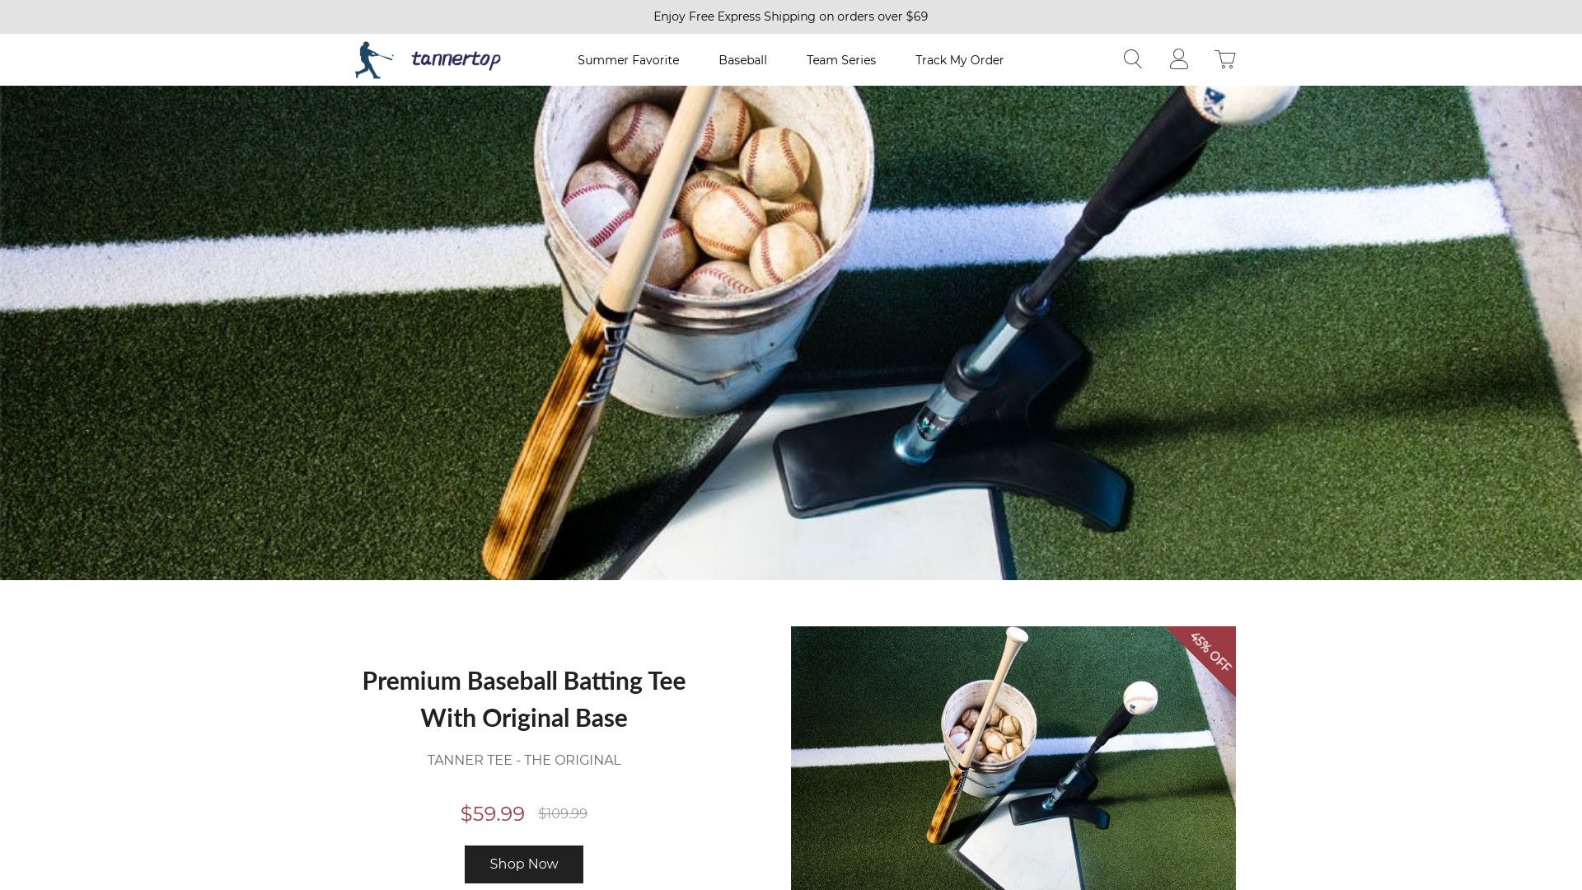Image resolution: width=1582 pixels, height=890 pixels.
Task: Open the Summer Favorite menu item
Action: pos(628,60)
